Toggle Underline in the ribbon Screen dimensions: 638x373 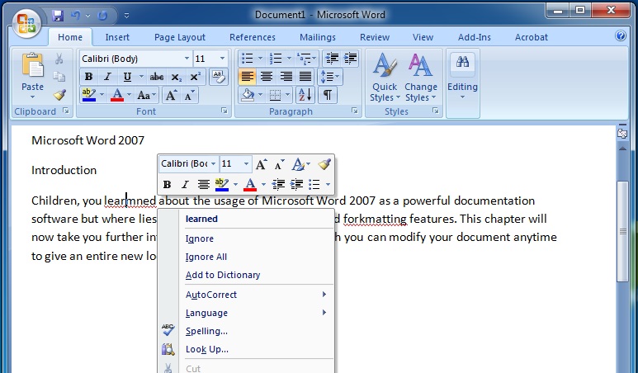click(127, 77)
